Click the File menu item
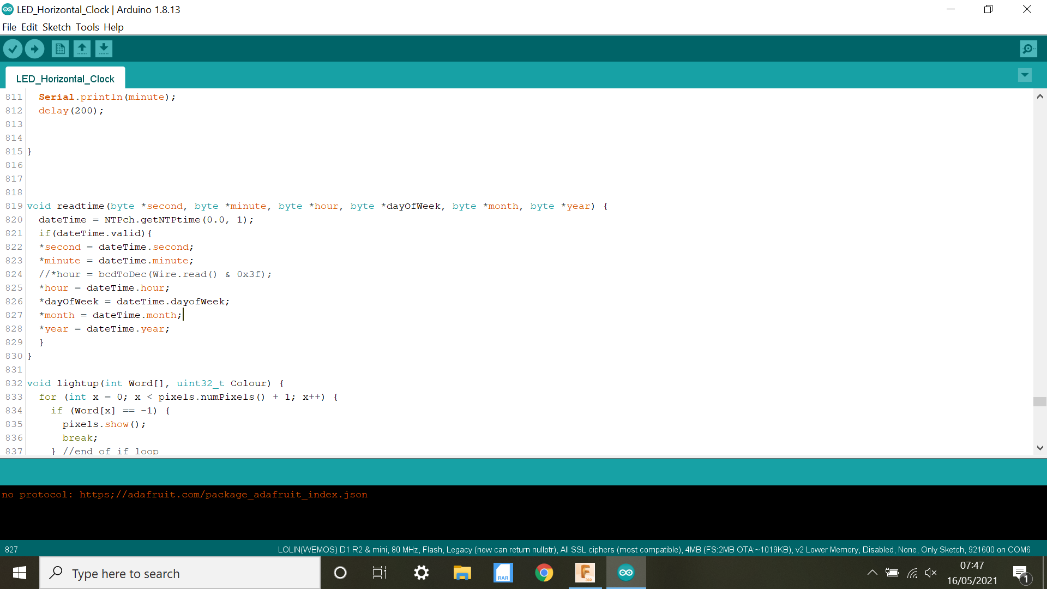The height and width of the screenshot is (589, 1047). click(9, 27)
